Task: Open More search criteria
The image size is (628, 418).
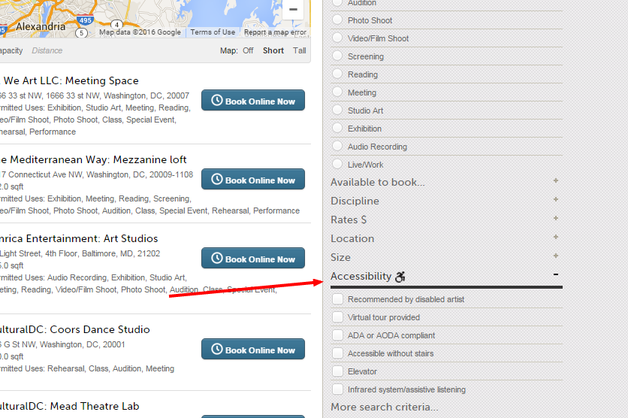Action: point(385,407)
